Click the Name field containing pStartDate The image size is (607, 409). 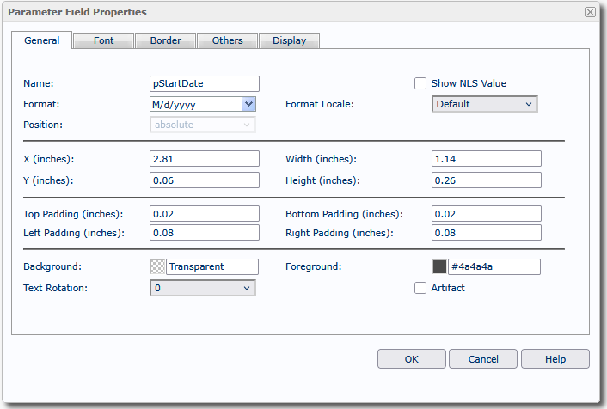coord(205,83)
